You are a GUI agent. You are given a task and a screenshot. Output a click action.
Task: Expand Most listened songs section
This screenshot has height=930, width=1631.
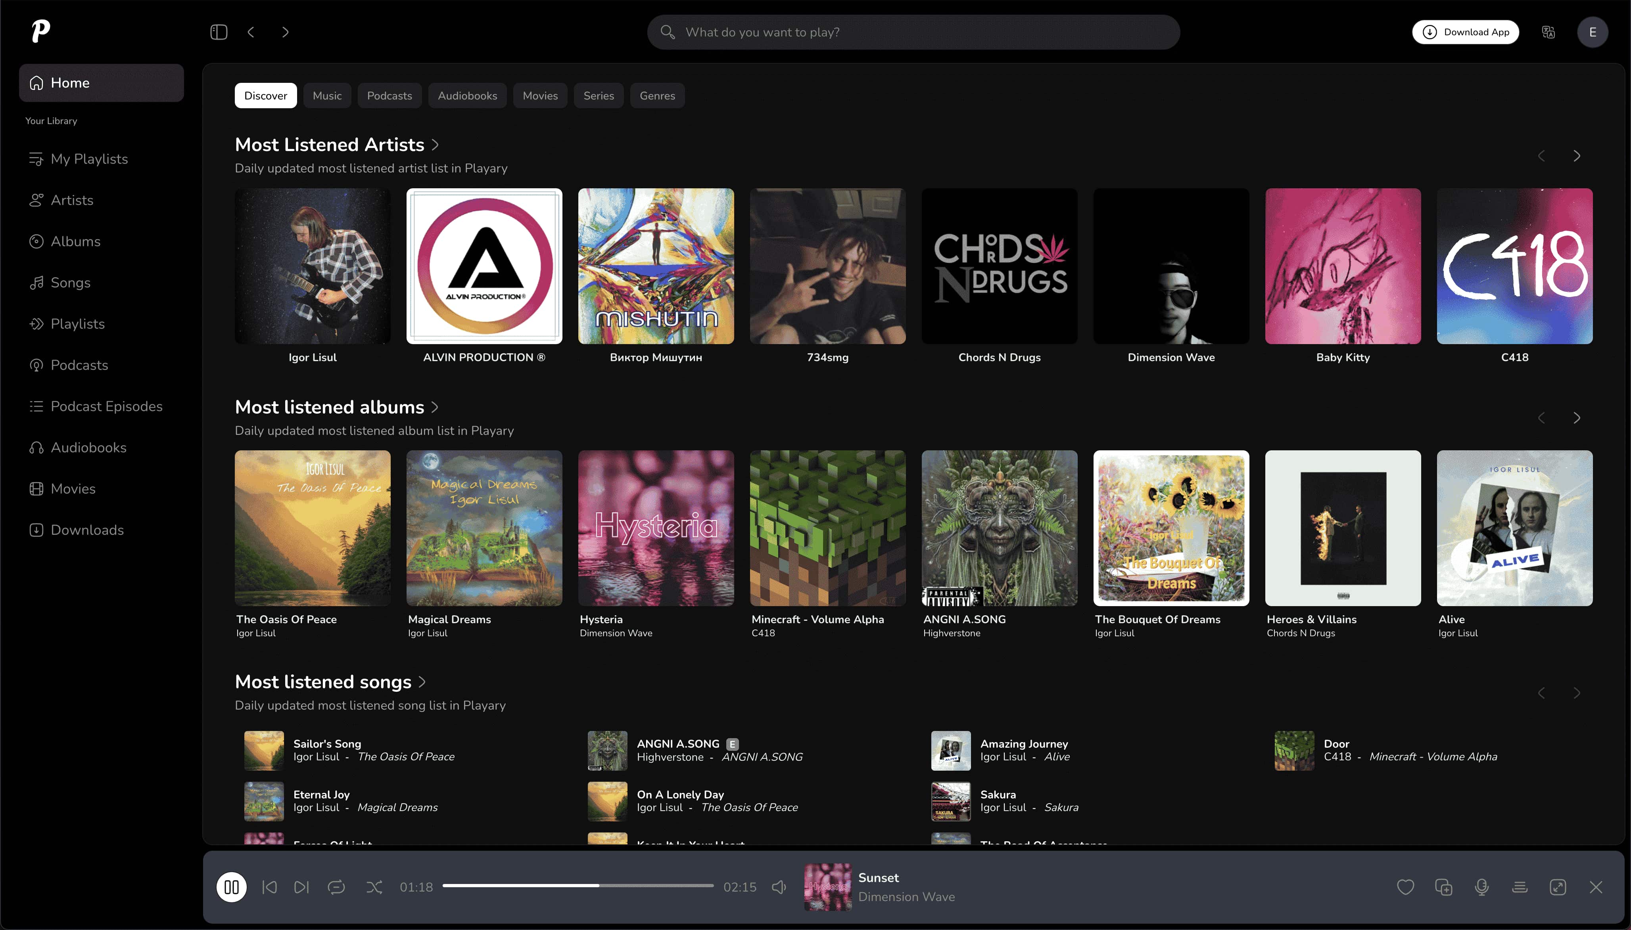point(330,681)
